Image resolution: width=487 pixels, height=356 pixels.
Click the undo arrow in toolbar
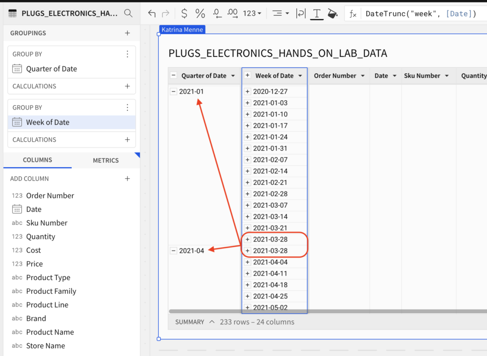152,13
